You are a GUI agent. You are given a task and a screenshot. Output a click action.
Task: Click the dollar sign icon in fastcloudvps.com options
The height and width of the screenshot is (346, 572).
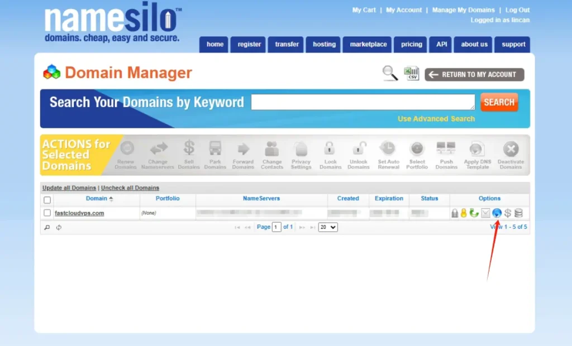(507, 213)
